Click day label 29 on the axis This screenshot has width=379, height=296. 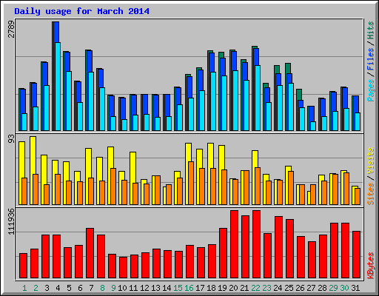(x=333, y=288)
